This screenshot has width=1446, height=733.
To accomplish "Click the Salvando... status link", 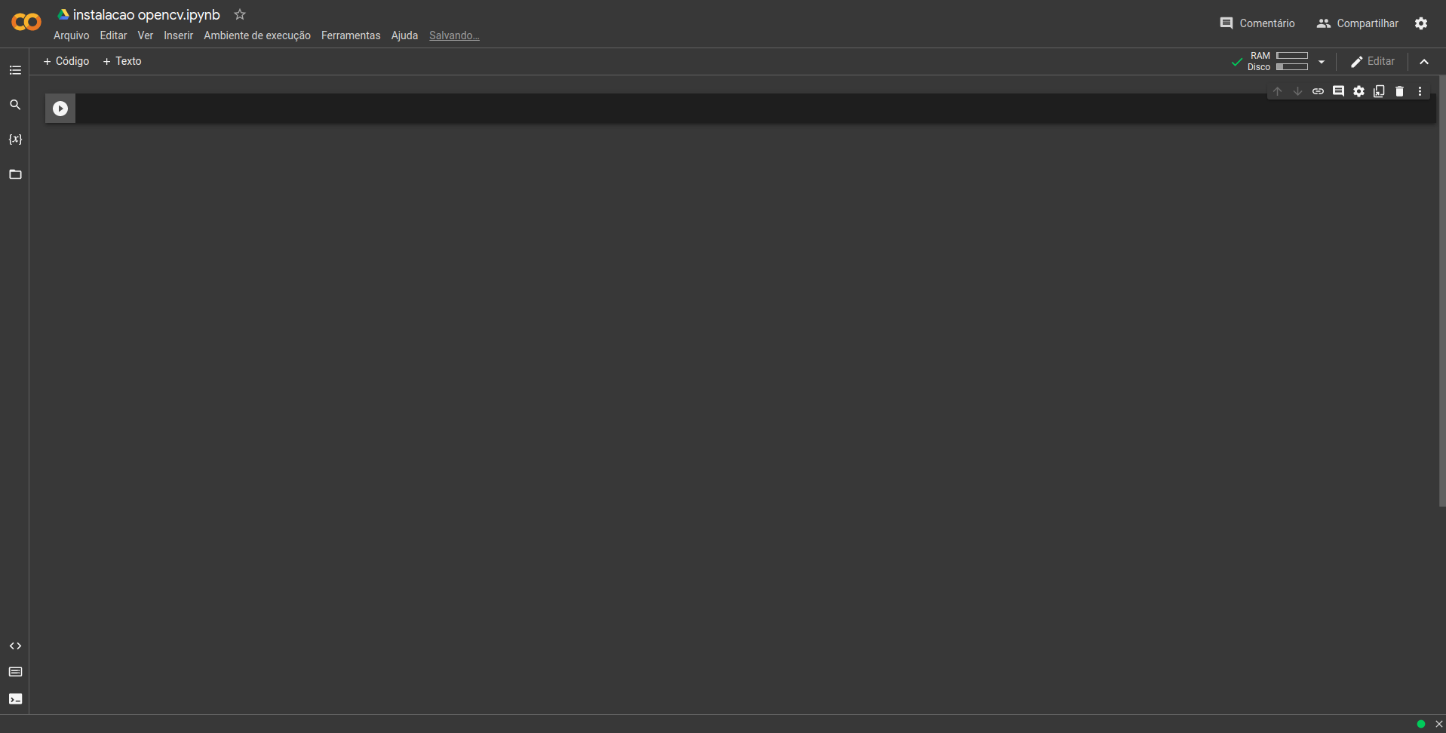I will tap(454, 35).
